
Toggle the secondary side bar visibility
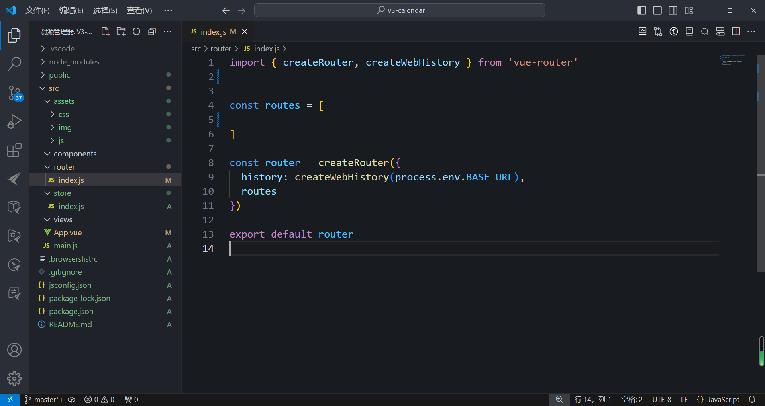point(673,10)
